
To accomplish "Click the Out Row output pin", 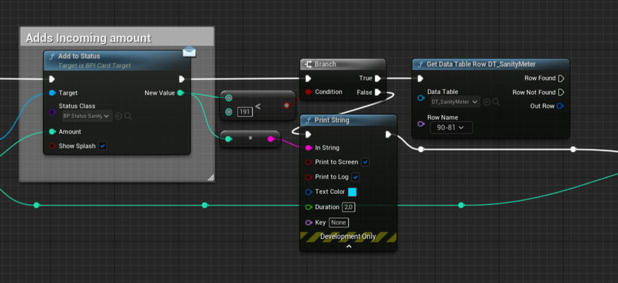I will tap(561, 106).
